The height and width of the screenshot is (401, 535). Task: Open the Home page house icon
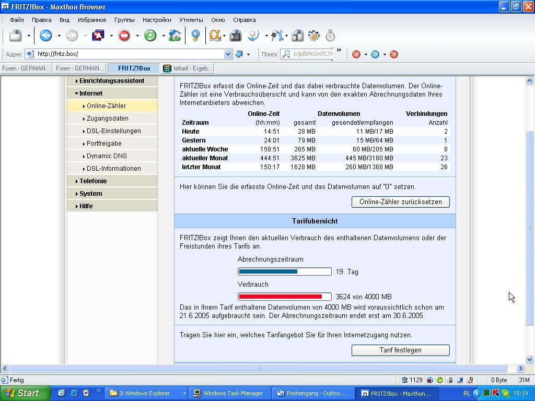[x=175, y=36]
